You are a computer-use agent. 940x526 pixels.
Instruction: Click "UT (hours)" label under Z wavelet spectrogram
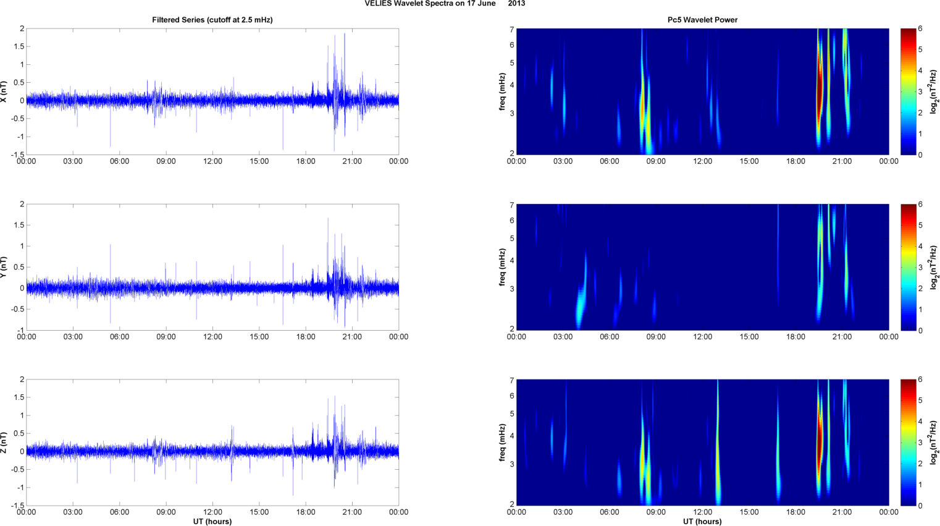pos(702,521)
